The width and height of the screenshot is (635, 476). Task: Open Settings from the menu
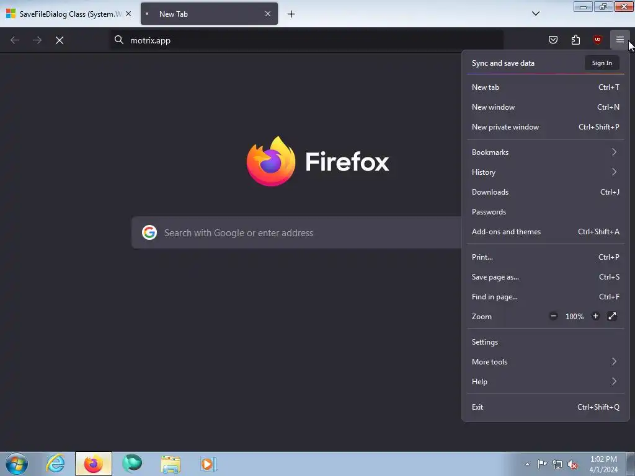[x=546, y=342]
